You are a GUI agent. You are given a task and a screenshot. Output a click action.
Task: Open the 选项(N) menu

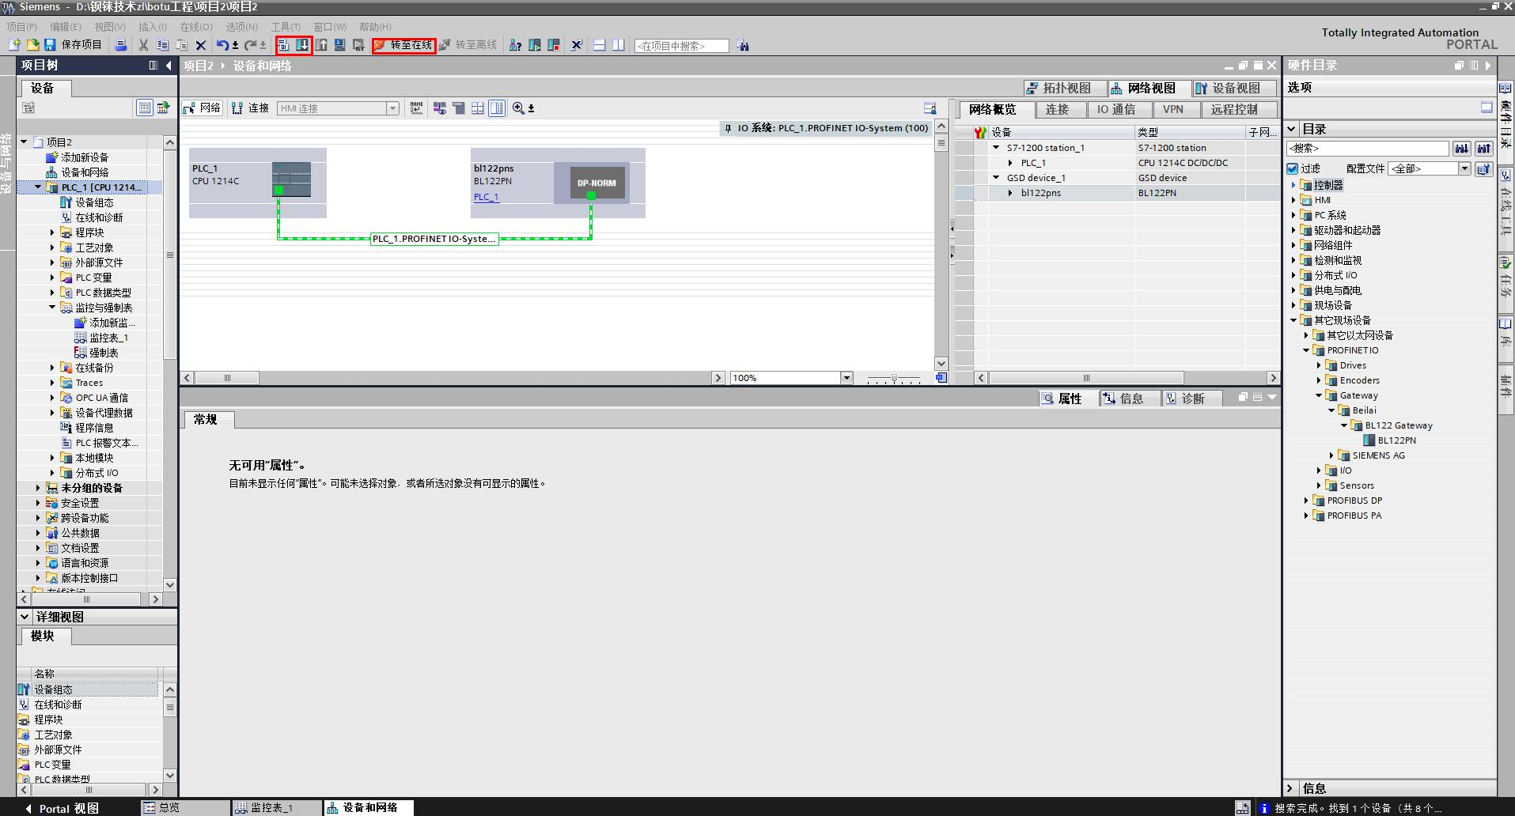point(241,27)
